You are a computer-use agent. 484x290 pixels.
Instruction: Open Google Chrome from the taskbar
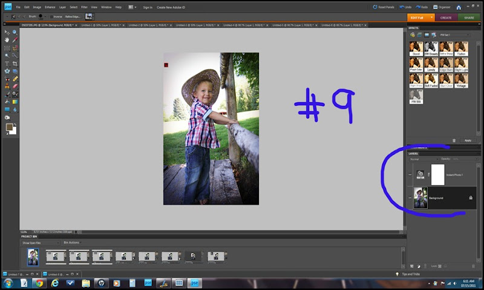pyautogui.click(x=39, y=283)
